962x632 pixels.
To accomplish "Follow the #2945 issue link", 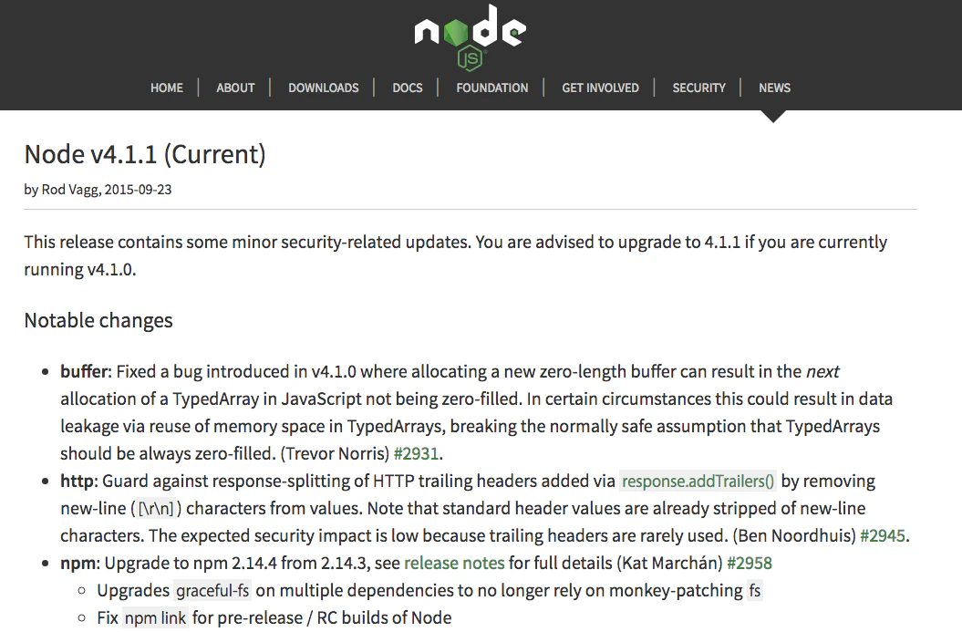I will [x=883, y=536].
